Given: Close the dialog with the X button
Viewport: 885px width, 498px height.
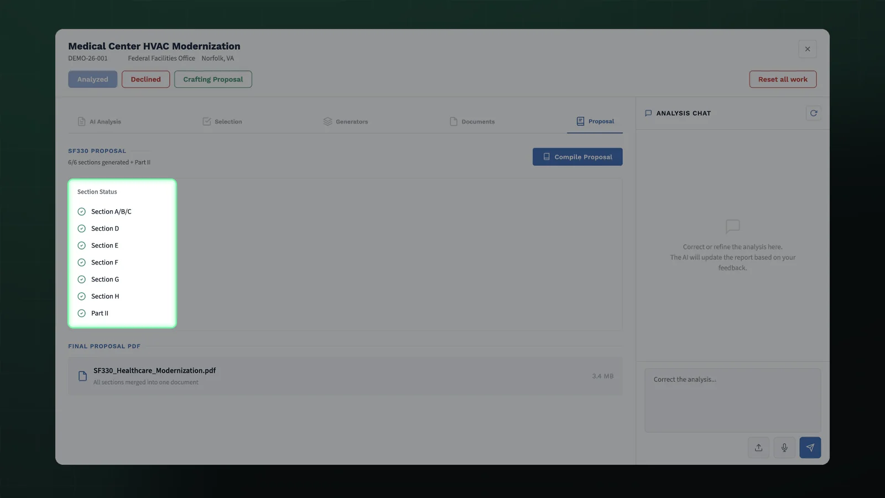Looking at the screenshot, I should pyautogui.click(x=808, y=49).
